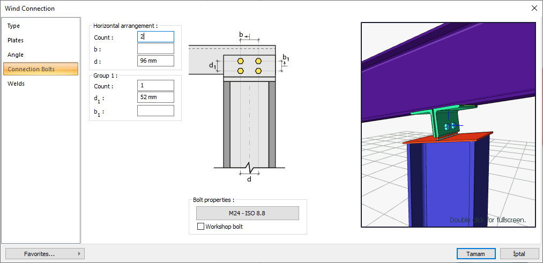Viewport: 543px width, 263px height.
Task: Enable the Workshop bolt checkbox
Action: tap(201, 227)
